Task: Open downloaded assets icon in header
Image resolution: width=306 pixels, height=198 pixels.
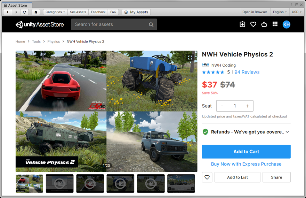Action: click(x=242, y=24)
